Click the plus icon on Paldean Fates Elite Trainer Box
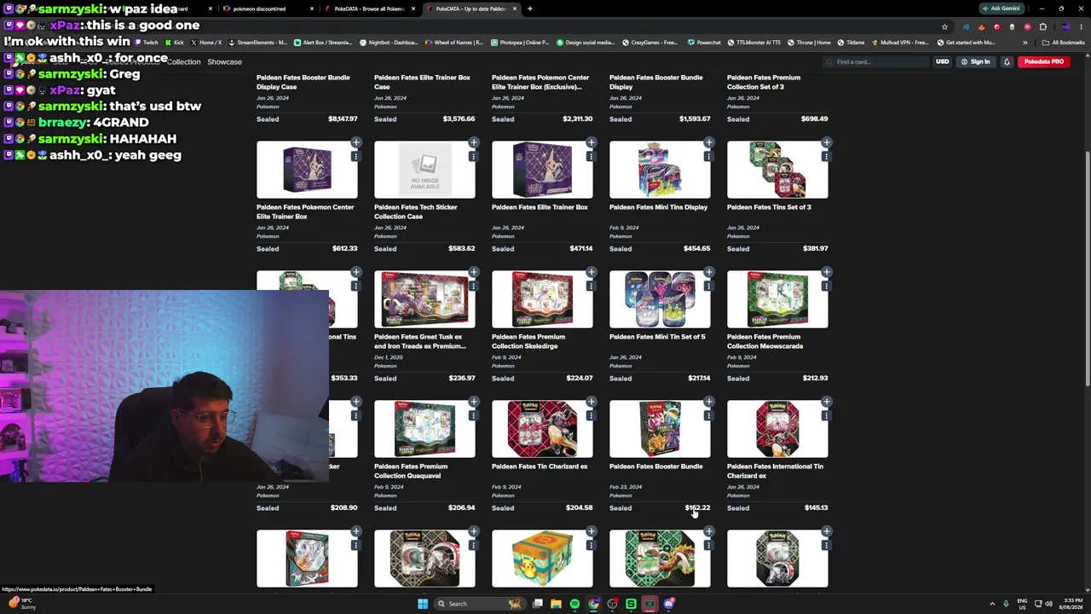1091x614 pixels. [591, 142]
